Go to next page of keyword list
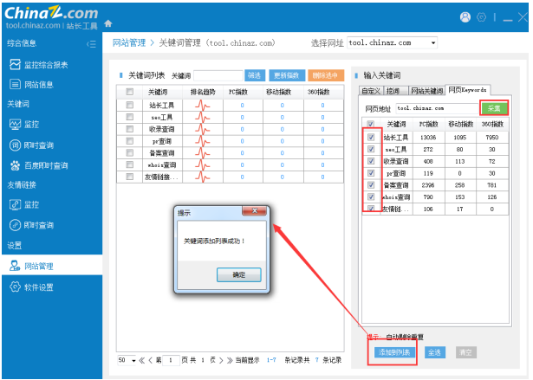 (x=221, y=360)
